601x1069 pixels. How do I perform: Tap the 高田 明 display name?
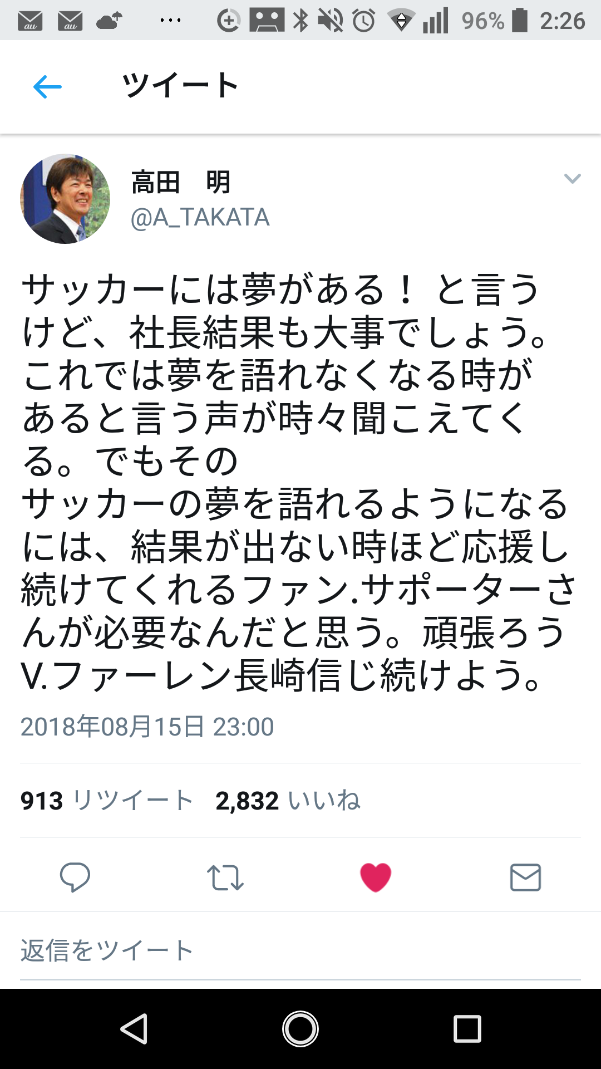point(181,182)
